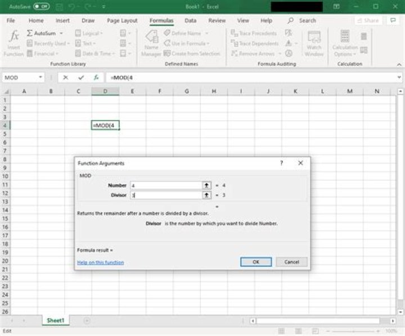Open the Name Box dropdown arrow
Viewport: 405px width, 336px height.
(40, 77)
